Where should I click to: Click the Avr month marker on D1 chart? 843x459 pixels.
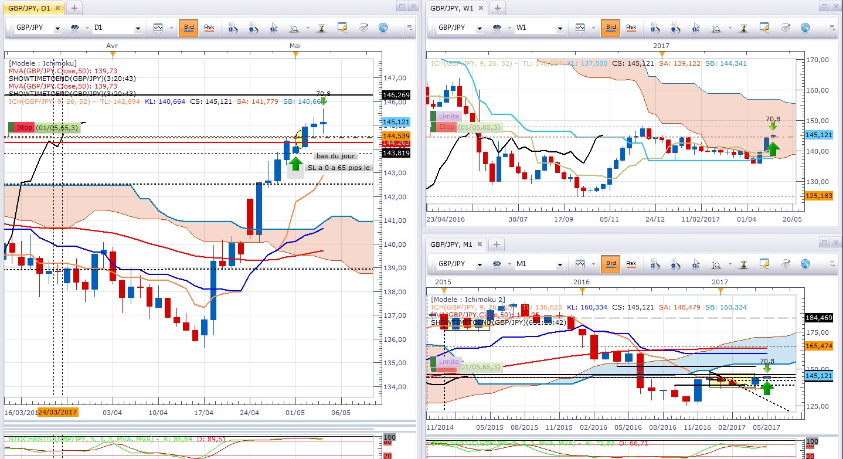coord(112,45)
